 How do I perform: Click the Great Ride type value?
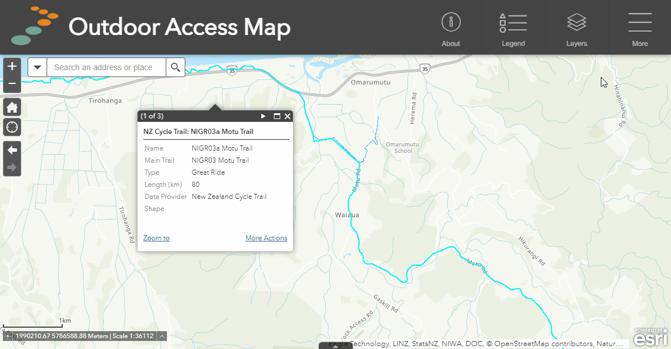[208, 172]
